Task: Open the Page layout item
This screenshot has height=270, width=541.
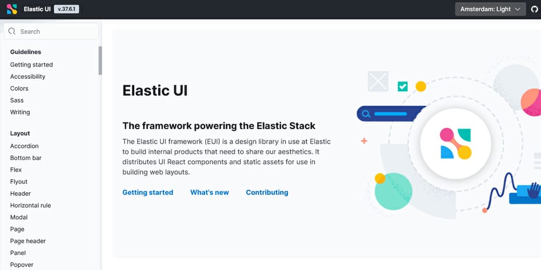Action: point(17,230)
